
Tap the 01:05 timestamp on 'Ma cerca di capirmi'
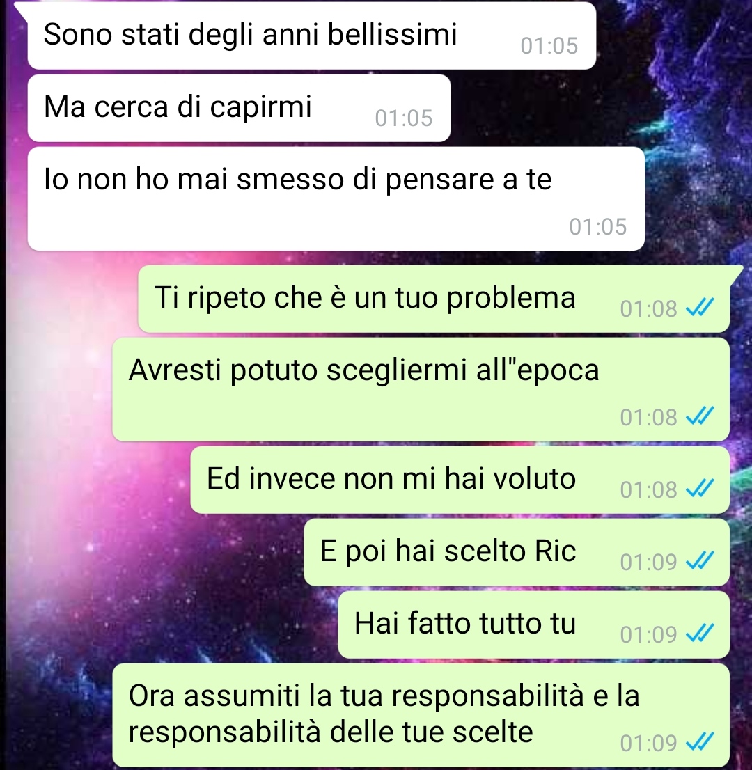(x=404, y=118)
